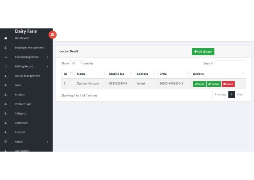The height and width of the screenshot is (180, 254).
Task: Open Employee Management menu item
Action: click(x=29, y=48)
